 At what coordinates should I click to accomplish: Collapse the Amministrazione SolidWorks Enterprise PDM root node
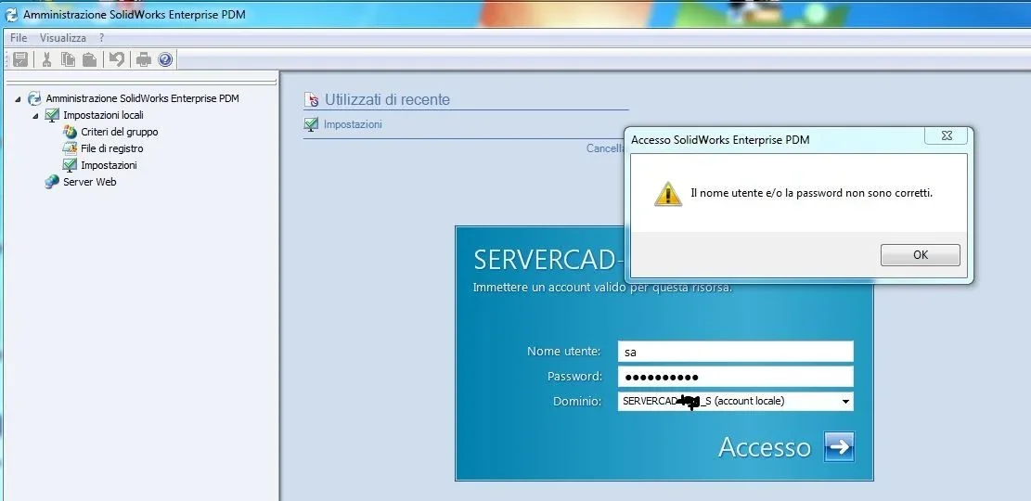click(18, 99)
